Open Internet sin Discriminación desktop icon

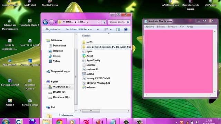10,24
